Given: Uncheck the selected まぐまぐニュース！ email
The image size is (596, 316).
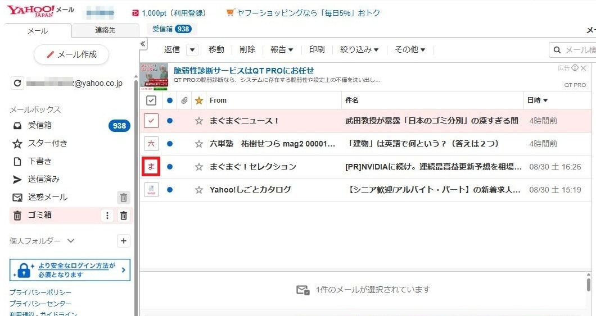Looking at the screenshot, I should click(151, 121).
